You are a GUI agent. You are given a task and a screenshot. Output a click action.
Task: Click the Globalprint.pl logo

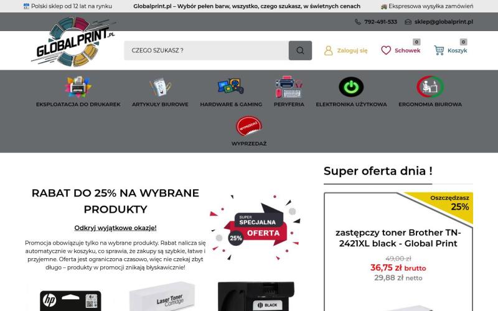coord(73,42)
